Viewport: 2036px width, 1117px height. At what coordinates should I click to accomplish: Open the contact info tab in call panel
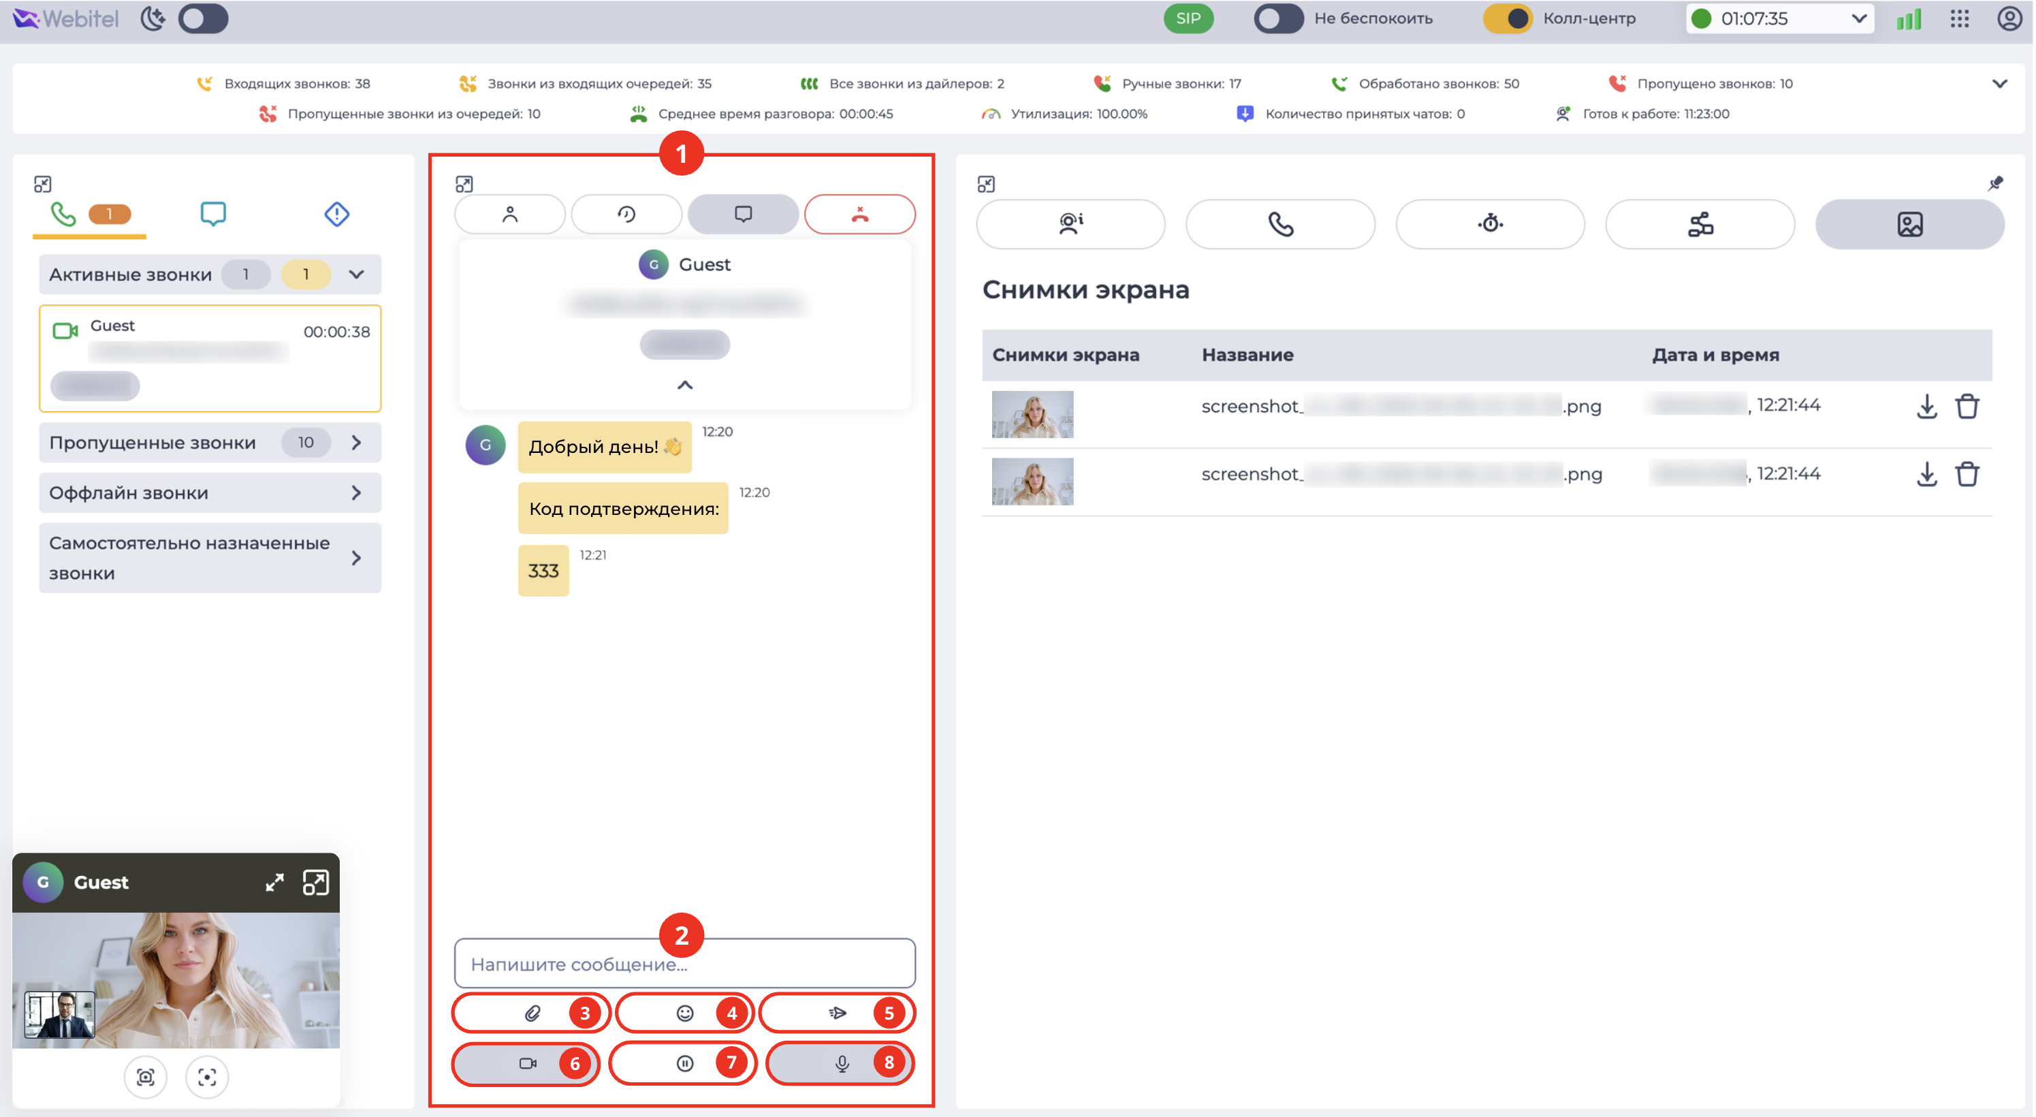[x=510, y=215]
